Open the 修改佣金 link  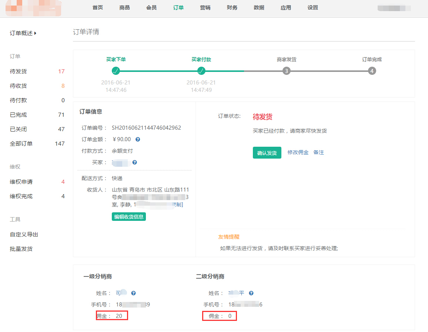click(298, 152)
